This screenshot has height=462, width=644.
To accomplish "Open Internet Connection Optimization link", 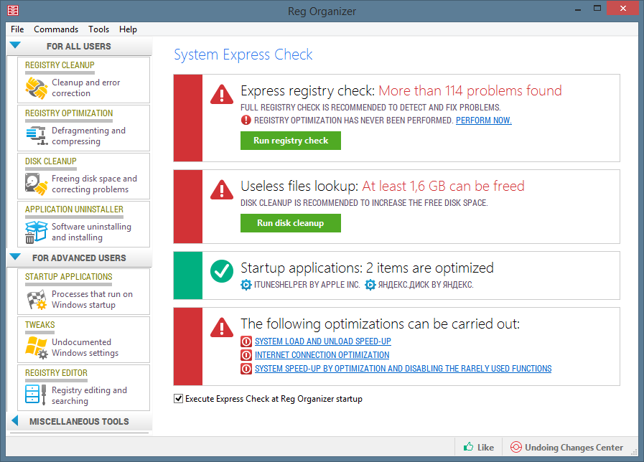I will (322, 355).
